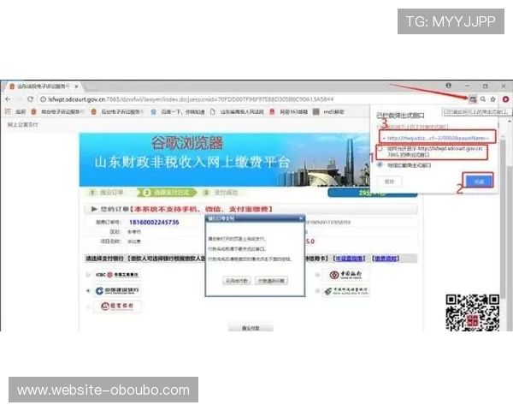Select Bank of China radio button
Viewport: 513px width, 411px height.
coord(317,275)
